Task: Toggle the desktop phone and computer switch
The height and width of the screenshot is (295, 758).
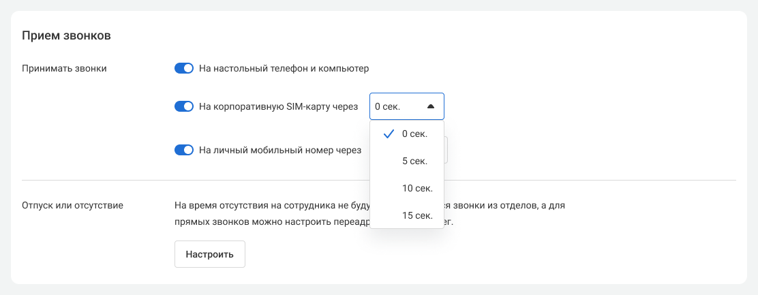Action: tap(184, 68)
